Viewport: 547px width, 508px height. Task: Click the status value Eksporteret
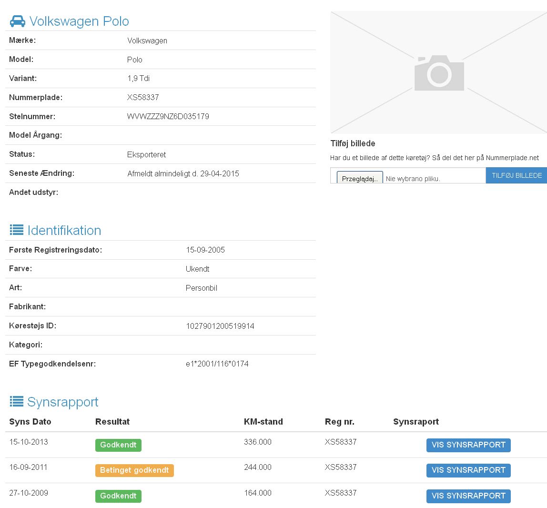pyautogui.click(x=147, y=154)
